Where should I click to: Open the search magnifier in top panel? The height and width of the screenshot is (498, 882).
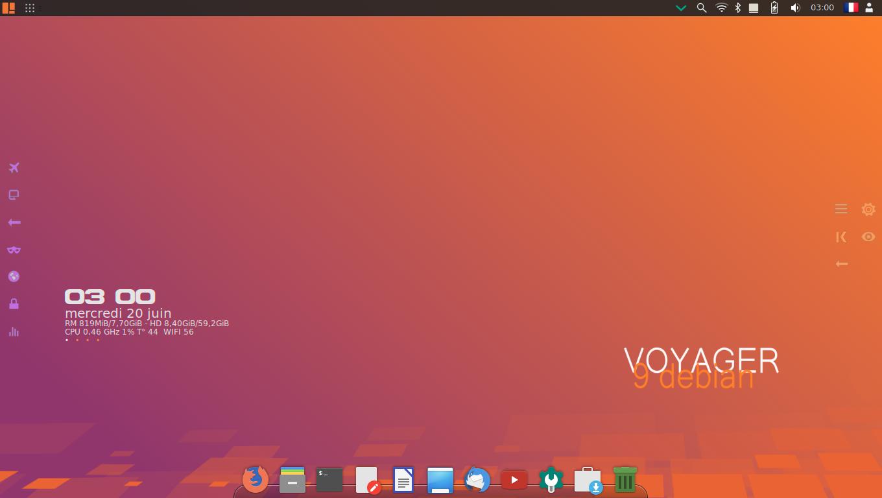(701, 8)
